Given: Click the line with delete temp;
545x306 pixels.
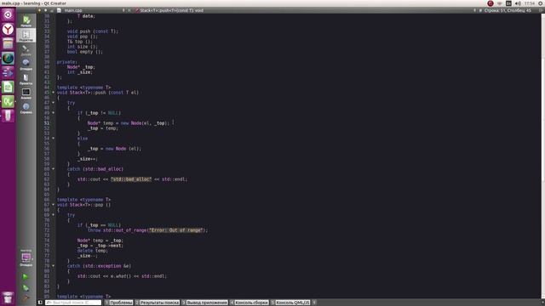Looking at the screenshot, I should [93, 251].
